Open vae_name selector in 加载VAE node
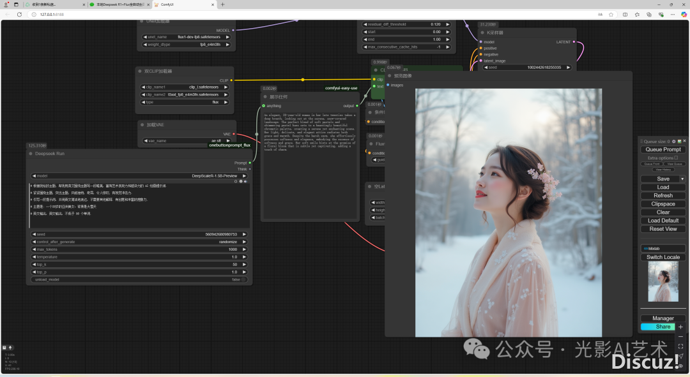The width and height of the screenshot is (690, 377). pos(187,140)
